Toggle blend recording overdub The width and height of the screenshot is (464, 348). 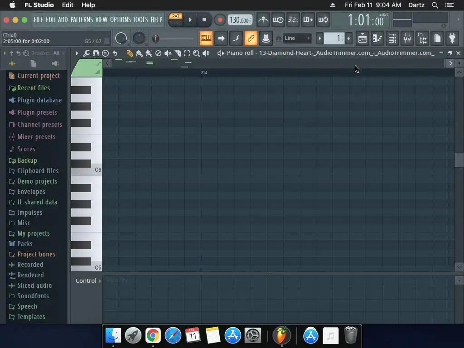coord(308,20)
